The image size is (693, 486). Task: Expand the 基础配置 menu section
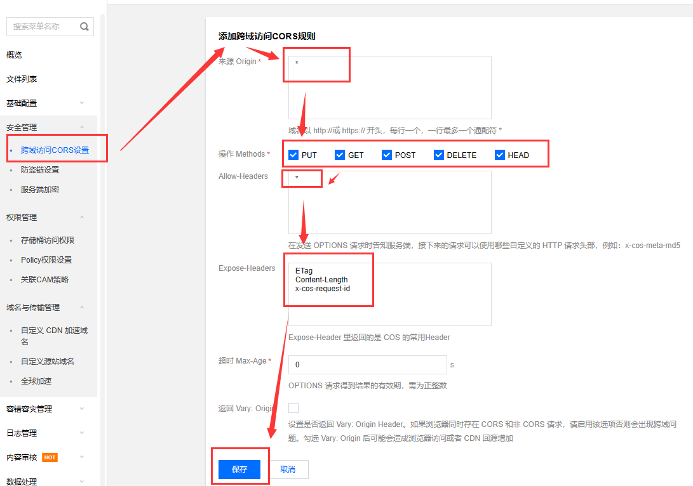[x=48, y=103]
